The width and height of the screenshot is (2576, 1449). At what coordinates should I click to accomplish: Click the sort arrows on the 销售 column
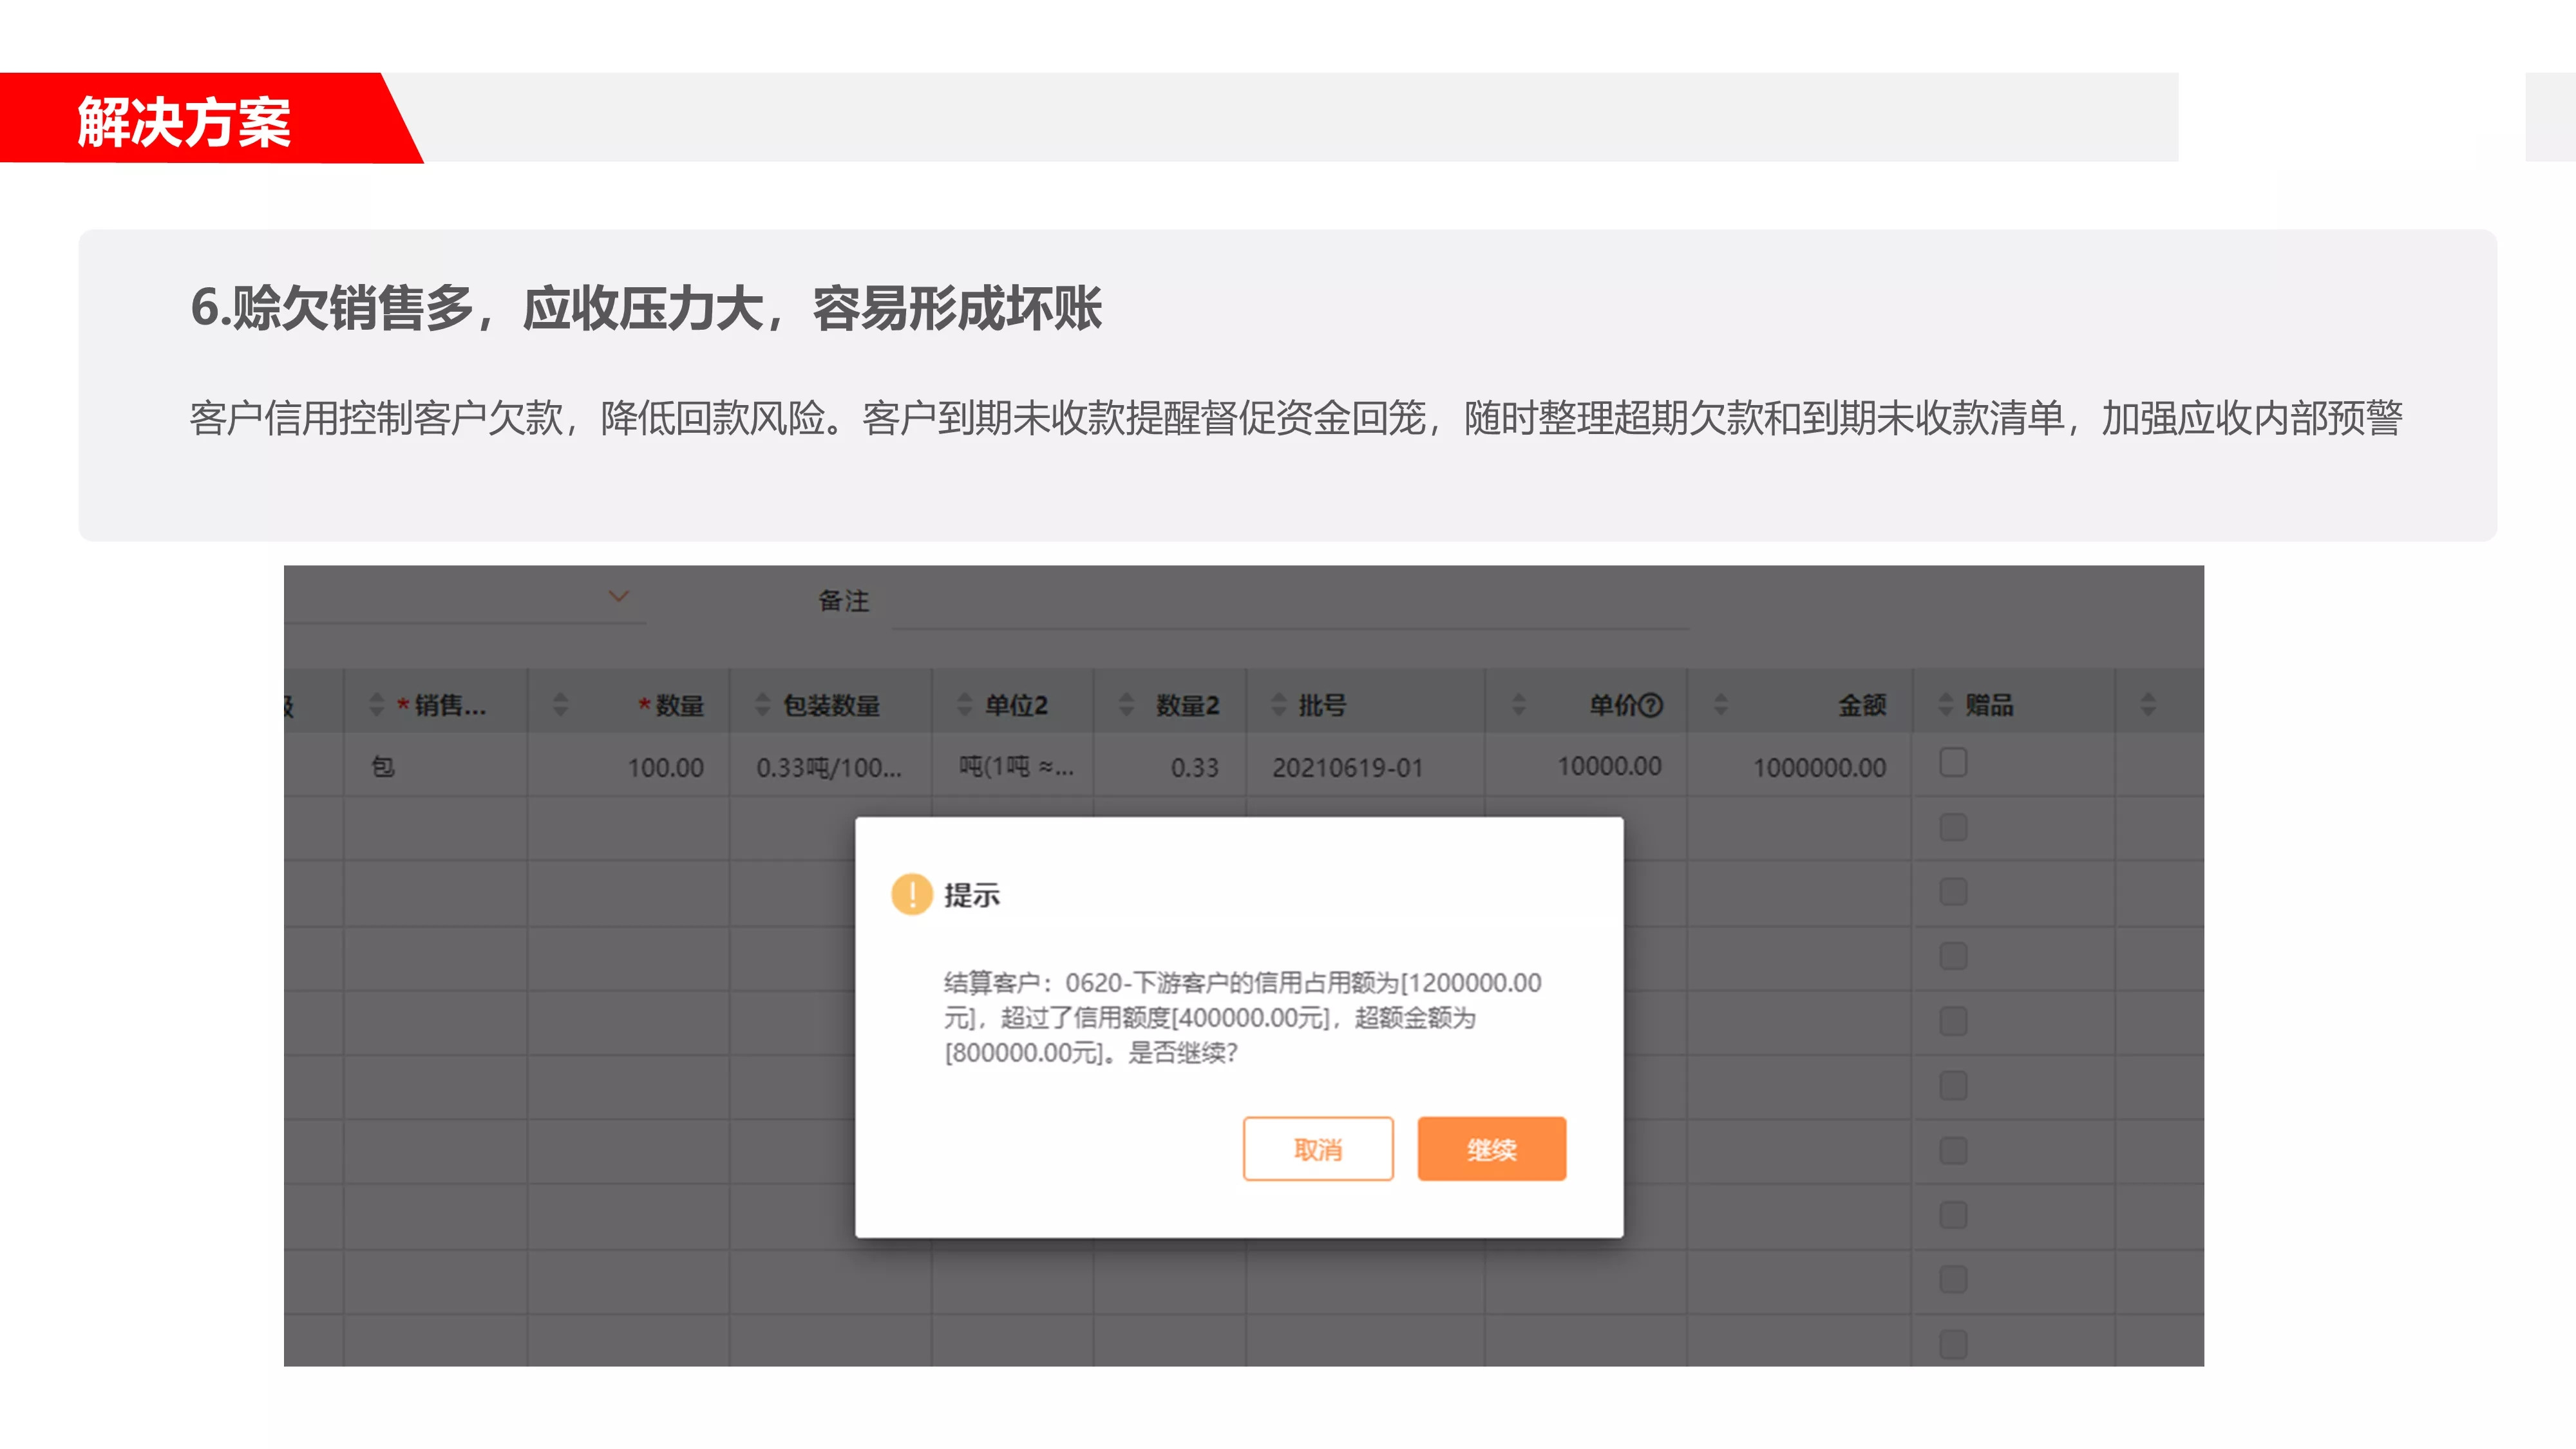click(x=376, y=705)
